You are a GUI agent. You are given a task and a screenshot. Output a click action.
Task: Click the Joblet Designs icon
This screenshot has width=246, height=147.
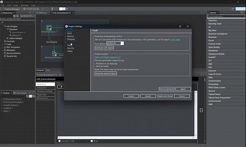pyautogui.click(x=7, y=38)
